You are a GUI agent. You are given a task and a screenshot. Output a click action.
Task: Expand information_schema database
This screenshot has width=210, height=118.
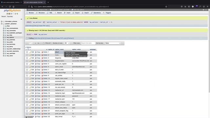(2, 21)
